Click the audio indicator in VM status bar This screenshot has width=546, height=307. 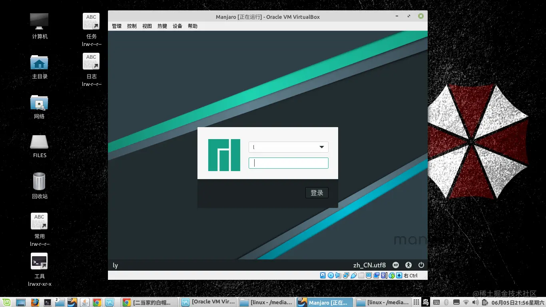[338, 275]
